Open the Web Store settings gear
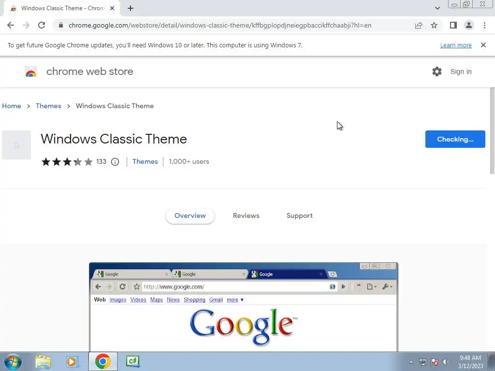The width and height of the screenshot is (495, 371). (437, 71)
